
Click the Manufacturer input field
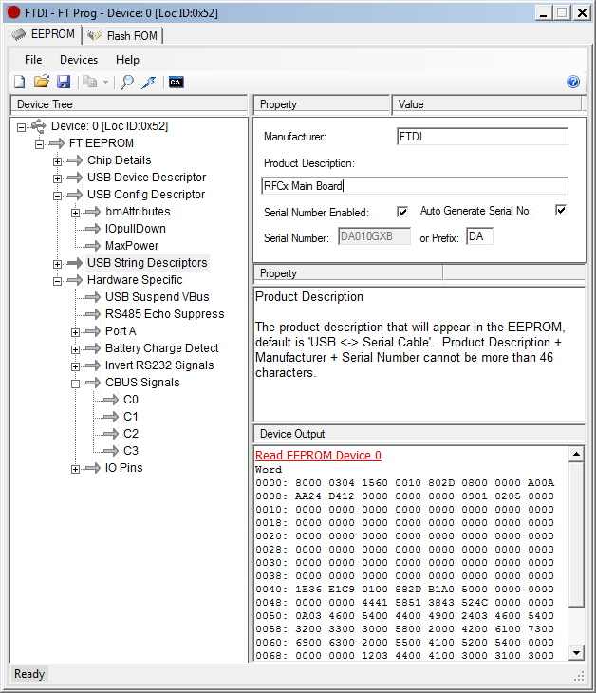[482, 137]
